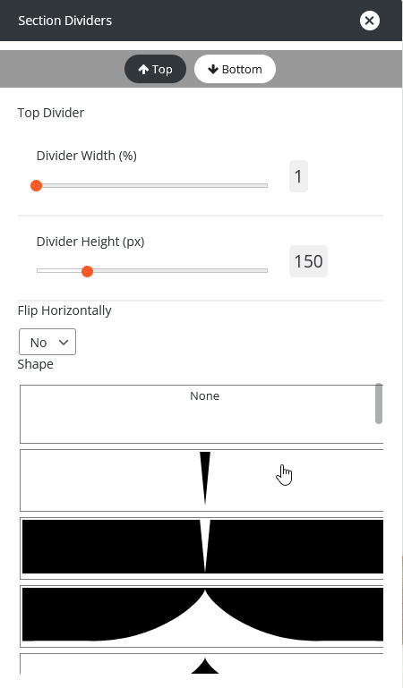Click the down arrow icon on Bottom

click(213, 69)
